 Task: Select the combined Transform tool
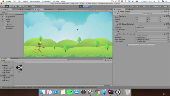22,6
